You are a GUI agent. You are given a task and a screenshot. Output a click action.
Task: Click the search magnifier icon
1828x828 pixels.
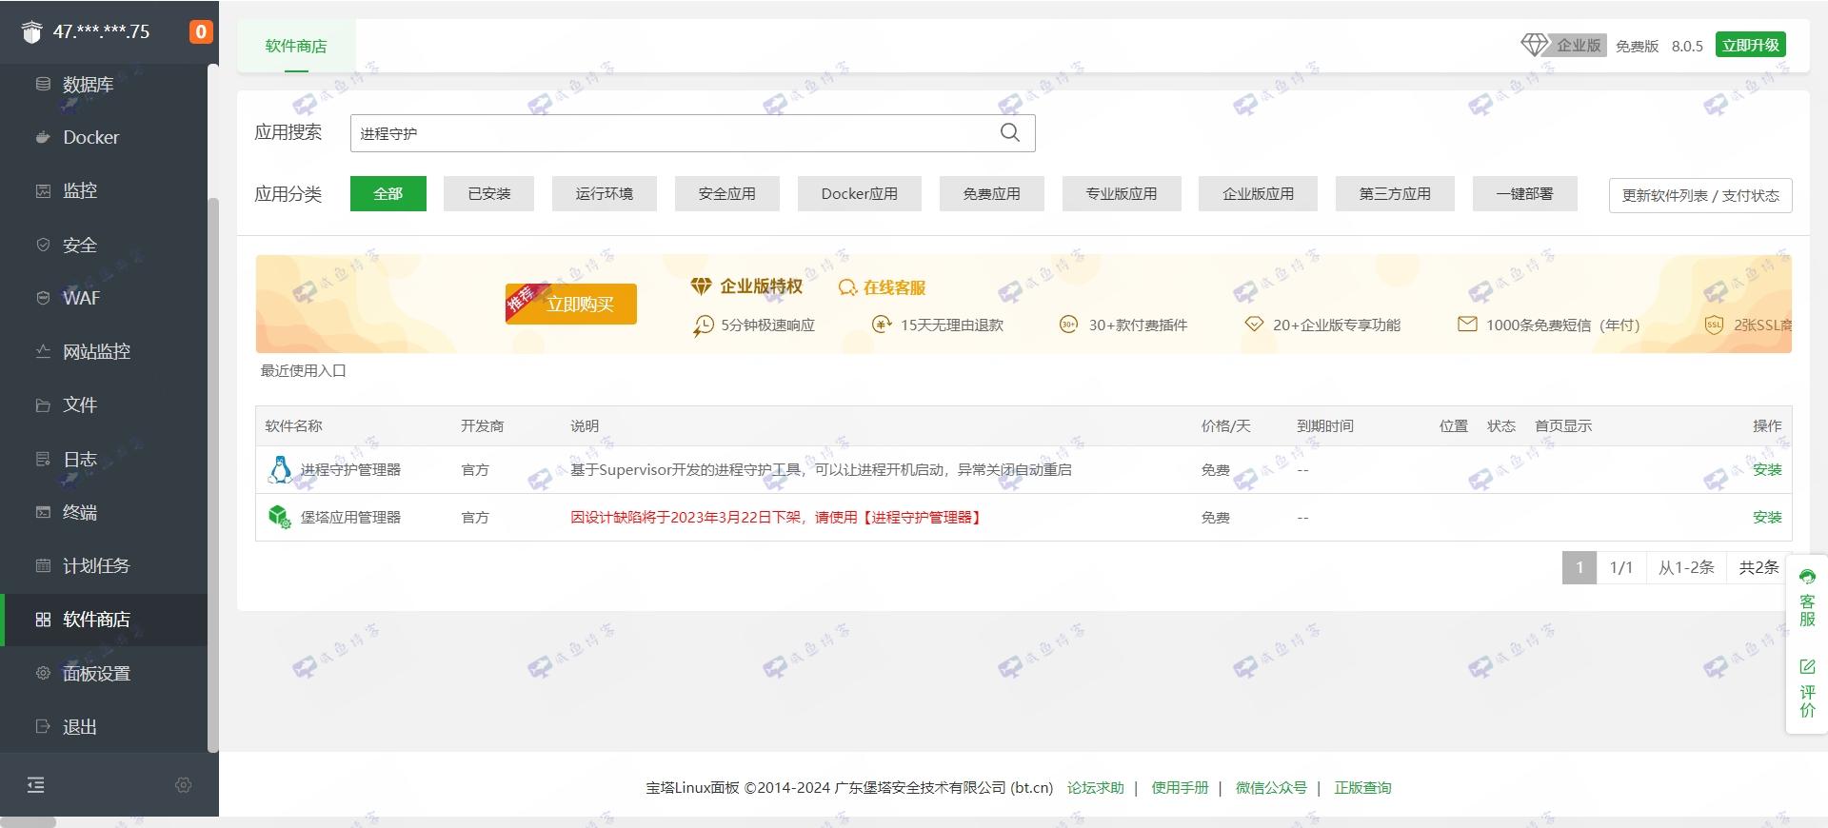1010,133
